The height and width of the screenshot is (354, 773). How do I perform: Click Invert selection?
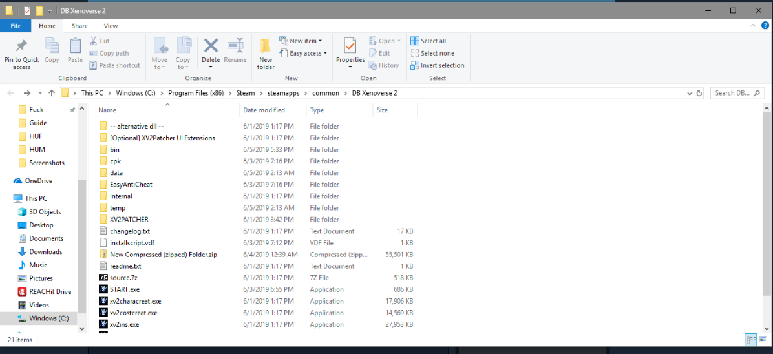(438, 65)
